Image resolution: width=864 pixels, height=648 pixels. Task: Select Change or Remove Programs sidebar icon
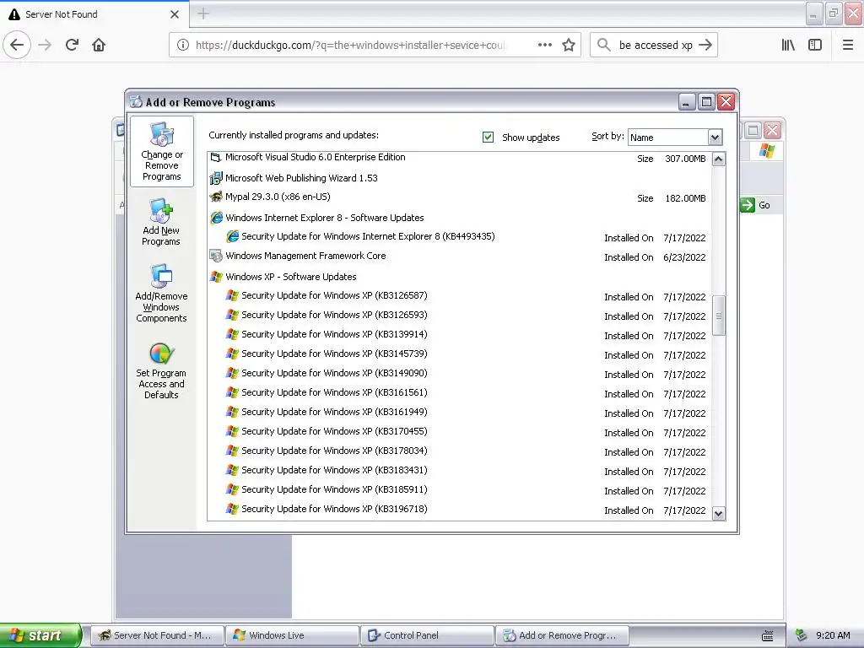(x=161, y=152)
